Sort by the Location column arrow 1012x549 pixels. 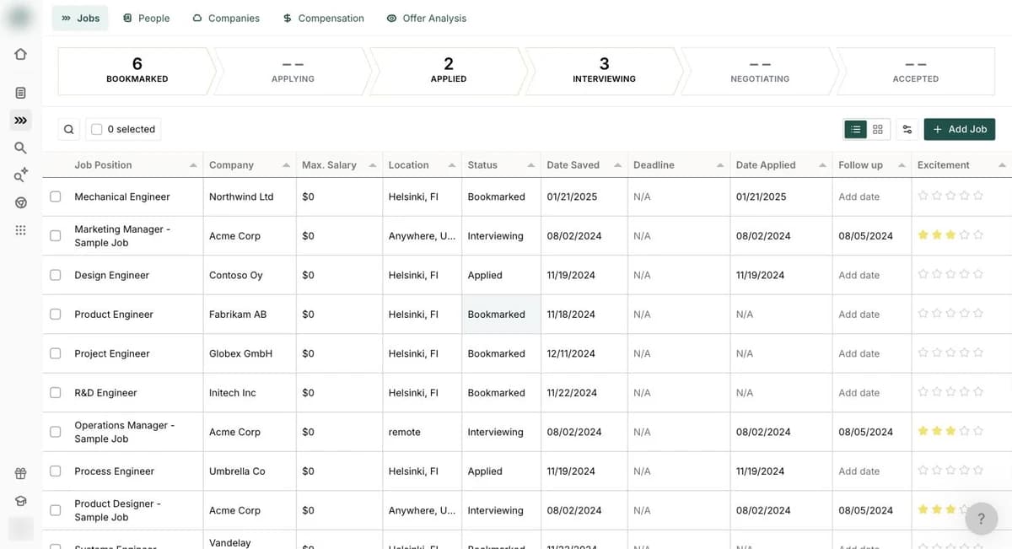click(452, 165)
